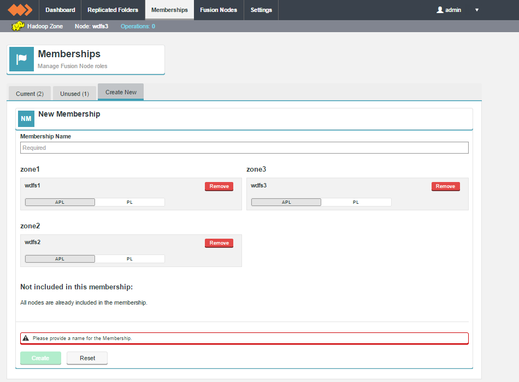This screenshot has width=519, height=382.
Task: Remove wdfs3 from the membership
Action: [x=445, y=186]
